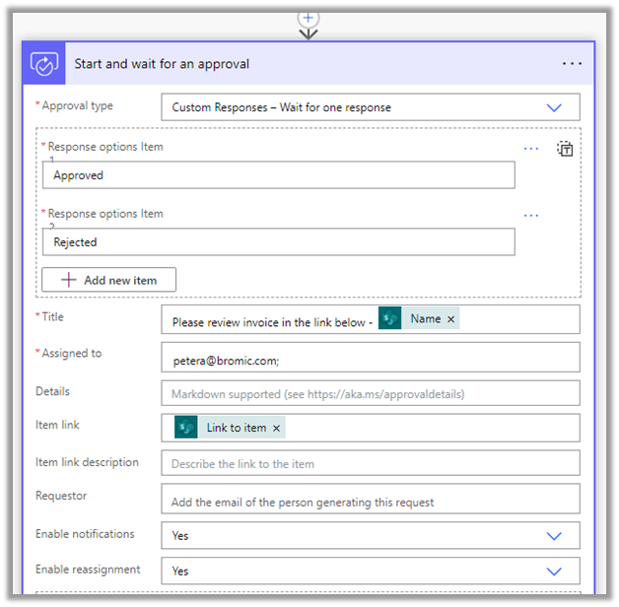
Task: Click the Requestor email input field
Action: click(x=370, y=501)
